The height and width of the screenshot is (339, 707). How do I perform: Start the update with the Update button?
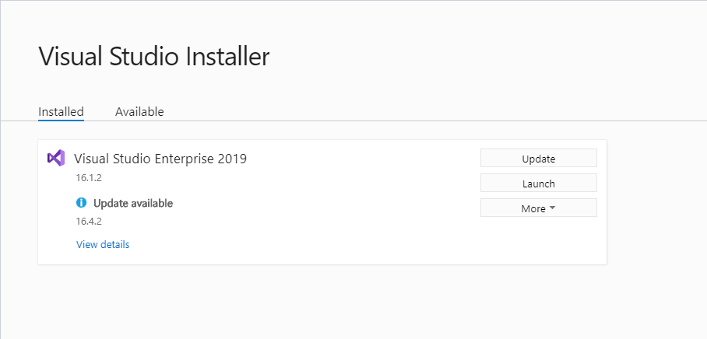pyautogui.click(x=538, y=159)
